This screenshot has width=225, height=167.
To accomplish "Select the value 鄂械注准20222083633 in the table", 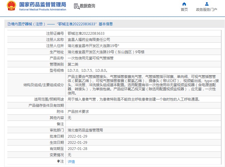I will (86, 33).
